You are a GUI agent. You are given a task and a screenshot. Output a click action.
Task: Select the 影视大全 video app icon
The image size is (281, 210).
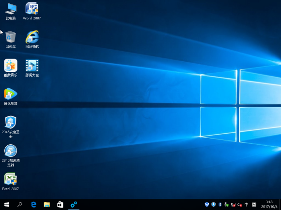[x=32, y=68]
